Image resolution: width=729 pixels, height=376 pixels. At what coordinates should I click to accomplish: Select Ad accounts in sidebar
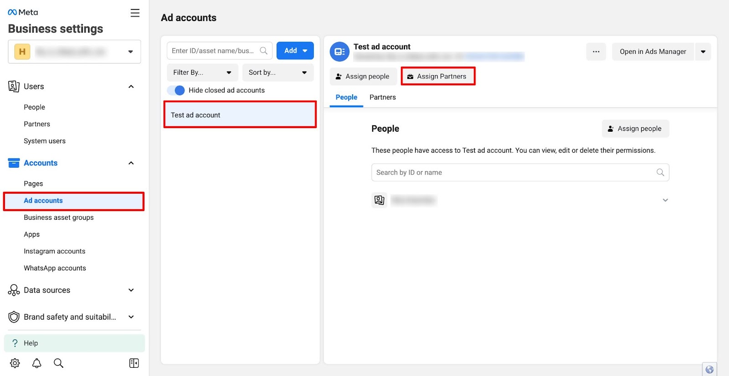coord(74,201)
